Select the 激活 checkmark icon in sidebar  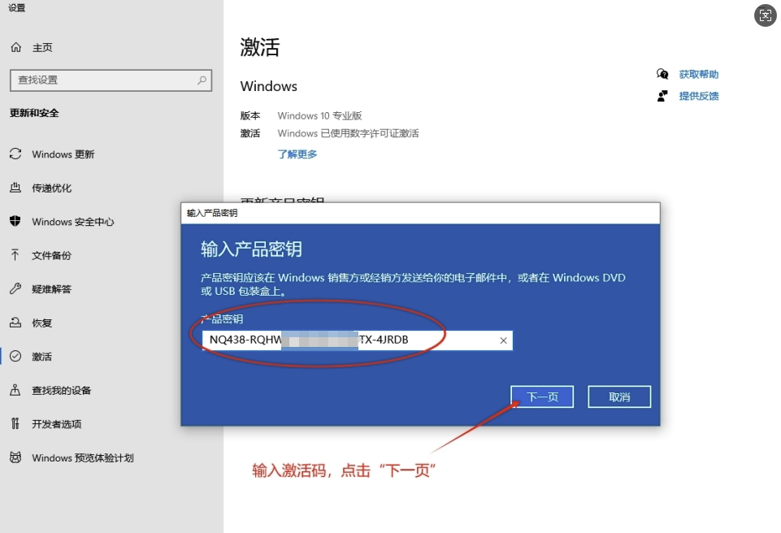(x=16, y=356)
